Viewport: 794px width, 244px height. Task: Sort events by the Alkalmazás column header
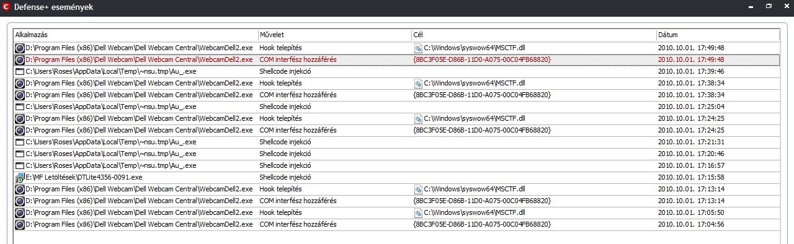(x=136, y=35)
